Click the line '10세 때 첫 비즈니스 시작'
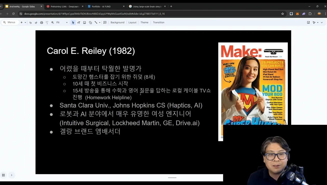 point(100,84)
